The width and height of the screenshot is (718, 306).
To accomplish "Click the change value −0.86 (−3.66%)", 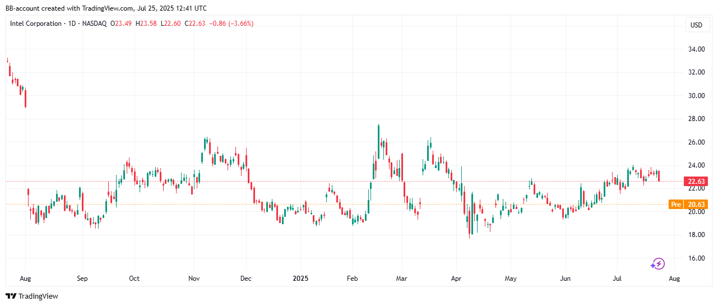I will [x=231, y=24].
